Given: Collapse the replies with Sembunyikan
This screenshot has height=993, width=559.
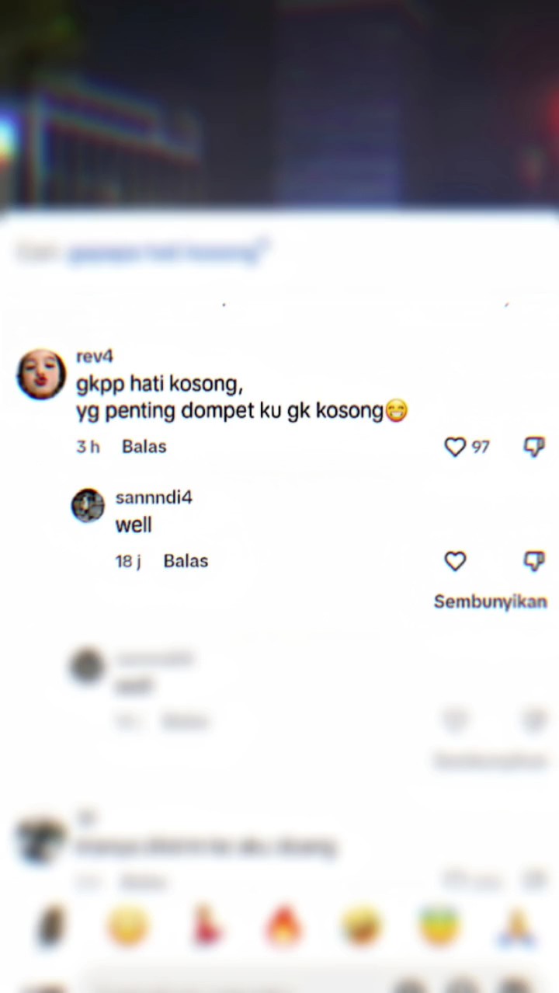Looking at the screenshot, I should coord(491,602).
